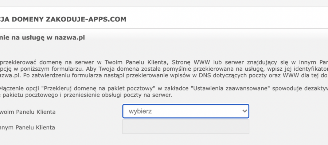Click the "woim Panelu Klienta" field label
This screenshot has width=328, height=145.
click(x=28, y=112)
